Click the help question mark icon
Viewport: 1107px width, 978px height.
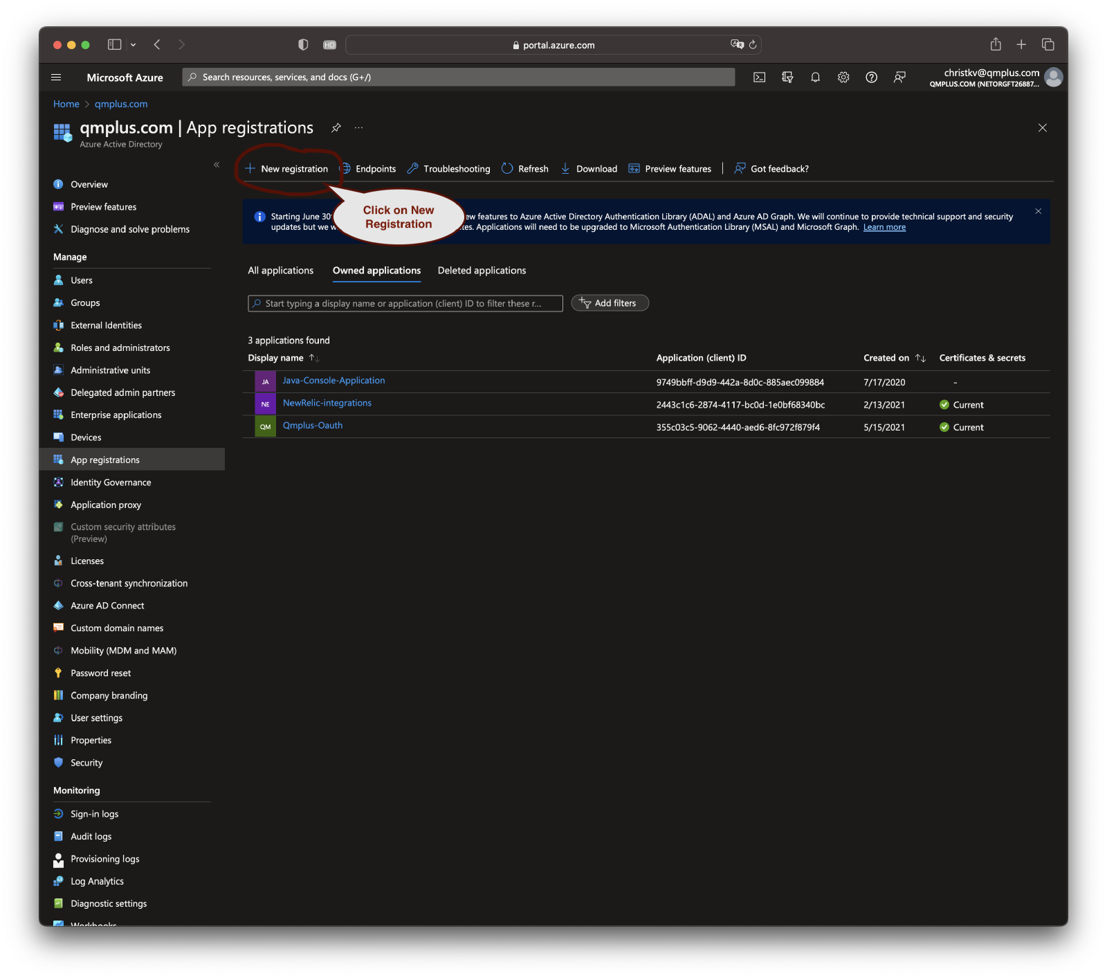pyautogui.click(x=871, y=78)
